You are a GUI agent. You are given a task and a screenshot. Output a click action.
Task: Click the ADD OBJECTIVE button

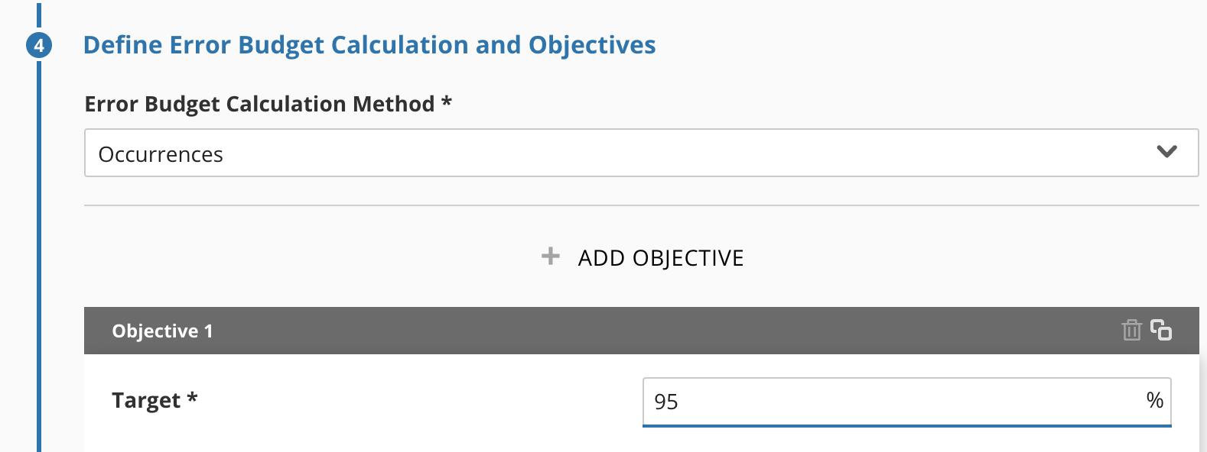[x=643, y=257]
